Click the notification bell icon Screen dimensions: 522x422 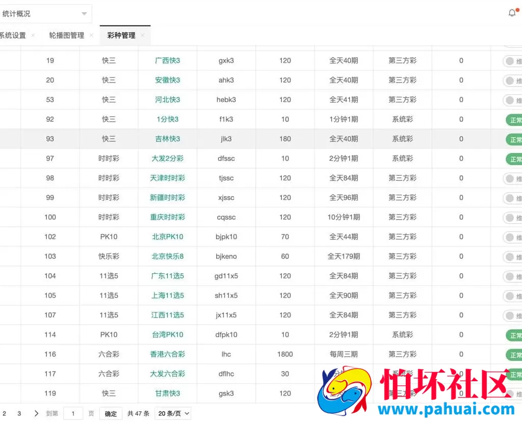(x=512, y=12)
